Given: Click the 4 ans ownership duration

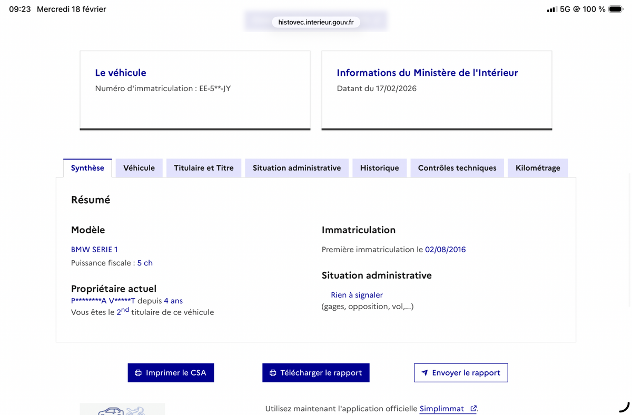Looking at the screenshot, I should click(x=173, y=301).
